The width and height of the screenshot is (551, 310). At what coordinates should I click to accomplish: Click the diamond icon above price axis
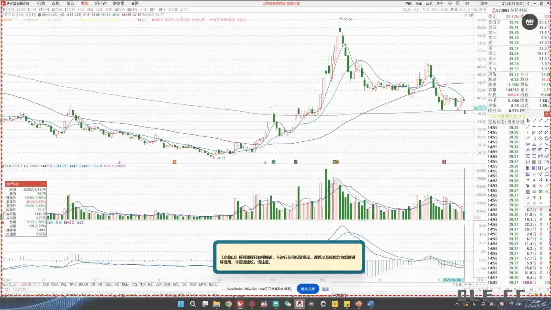pos(466,15)
